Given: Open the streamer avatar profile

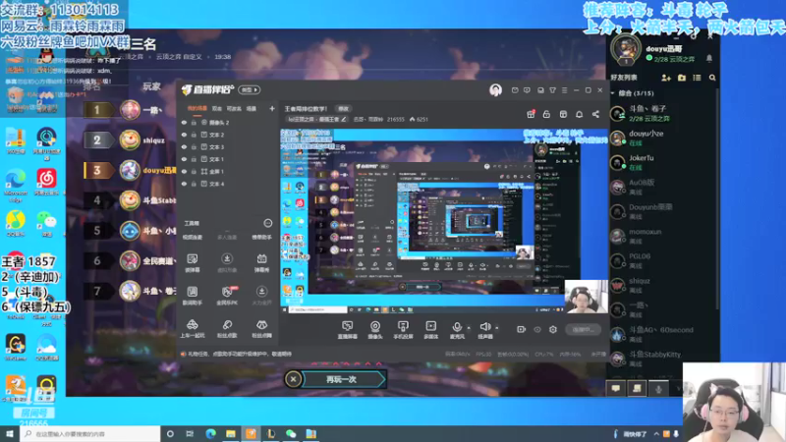Looking at the screenshot, I should (x=495, y=90).
